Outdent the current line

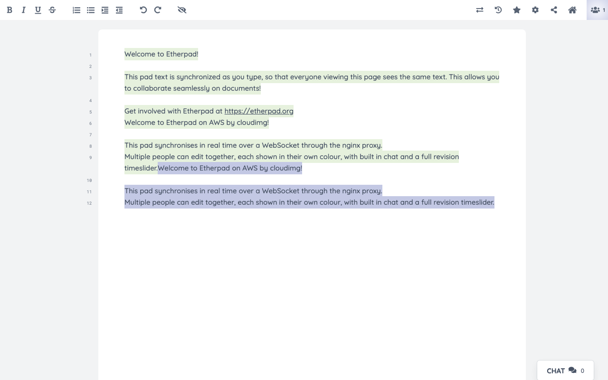pyautogui.click(x=119, y=10)
